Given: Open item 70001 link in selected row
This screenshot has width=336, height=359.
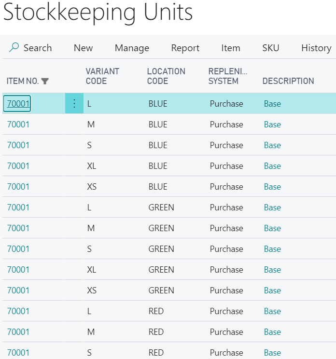Looking at the screenshot, I should [x=18, y=103].
